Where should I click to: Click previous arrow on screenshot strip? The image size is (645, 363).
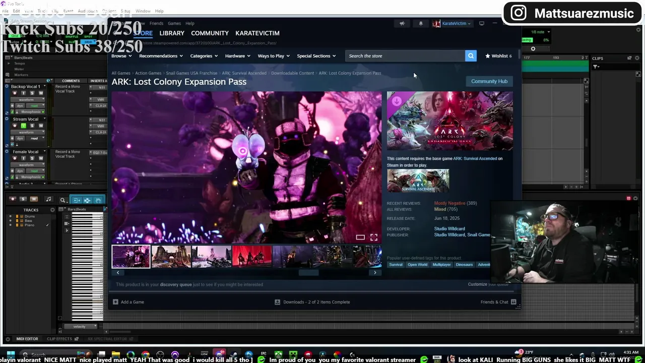[x=118, y=272]
